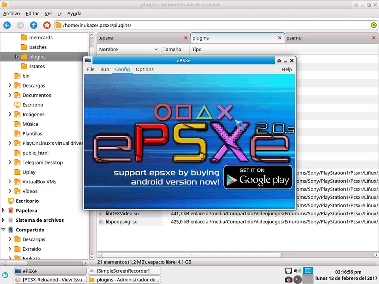Click the file list horizontal scrollbar
Screen dimensions: 379x284
(191, 255)
